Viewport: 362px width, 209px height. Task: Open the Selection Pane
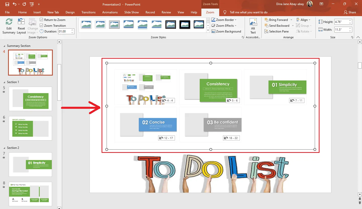(277, 31)
